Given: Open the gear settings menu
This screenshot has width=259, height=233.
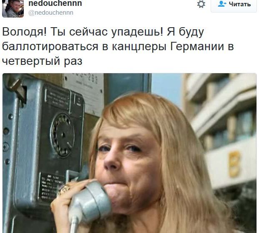Looking at the screenshot, I should pyautogui.click(x=201, y=4).
